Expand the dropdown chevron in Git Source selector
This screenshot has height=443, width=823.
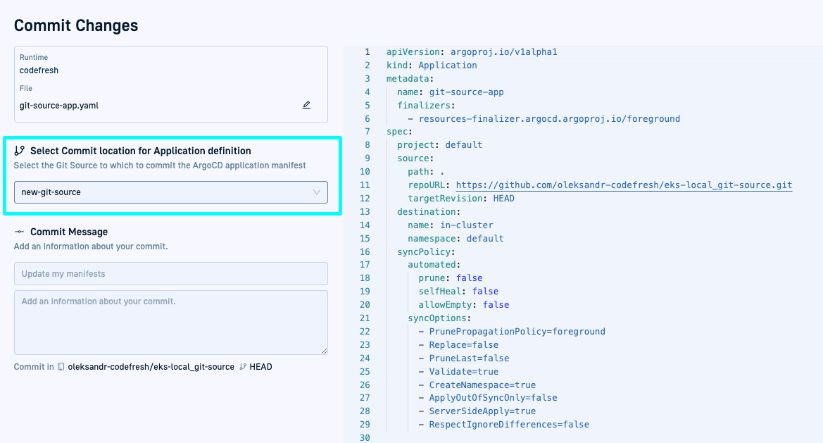click(317, 192)
